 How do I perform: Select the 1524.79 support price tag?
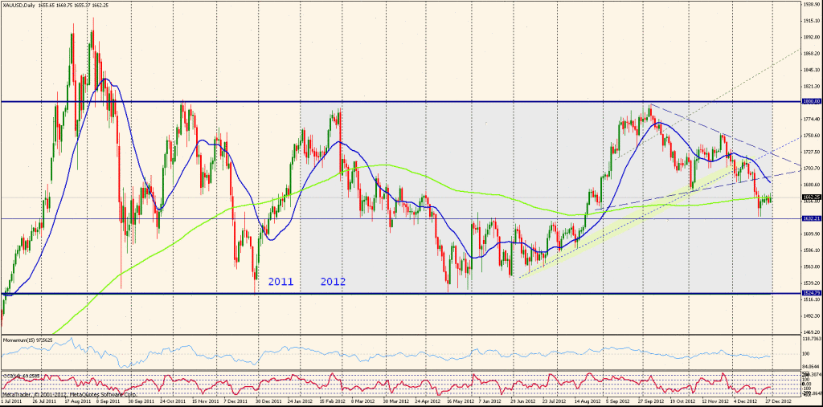(810, 294)
